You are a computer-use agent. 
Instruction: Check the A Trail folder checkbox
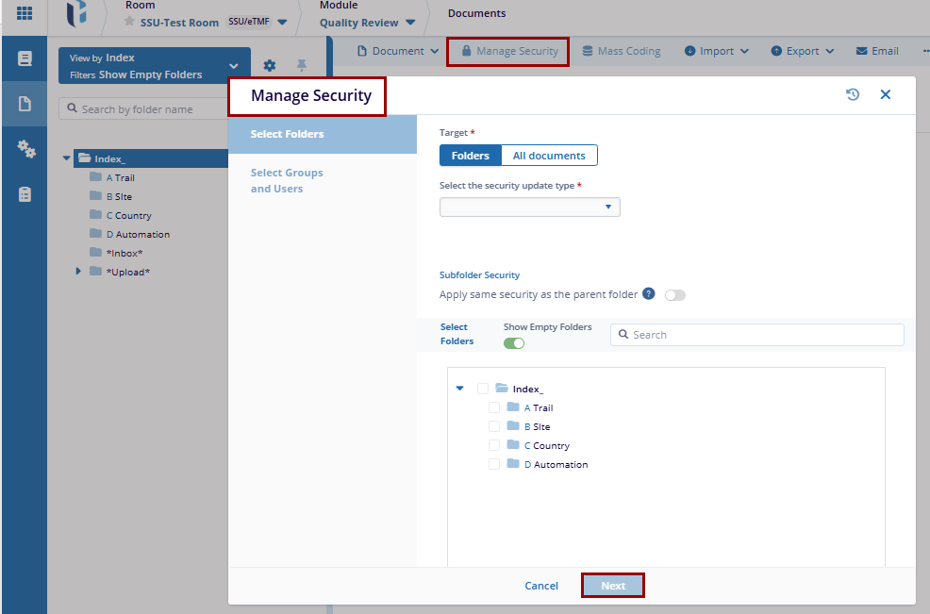494,407
